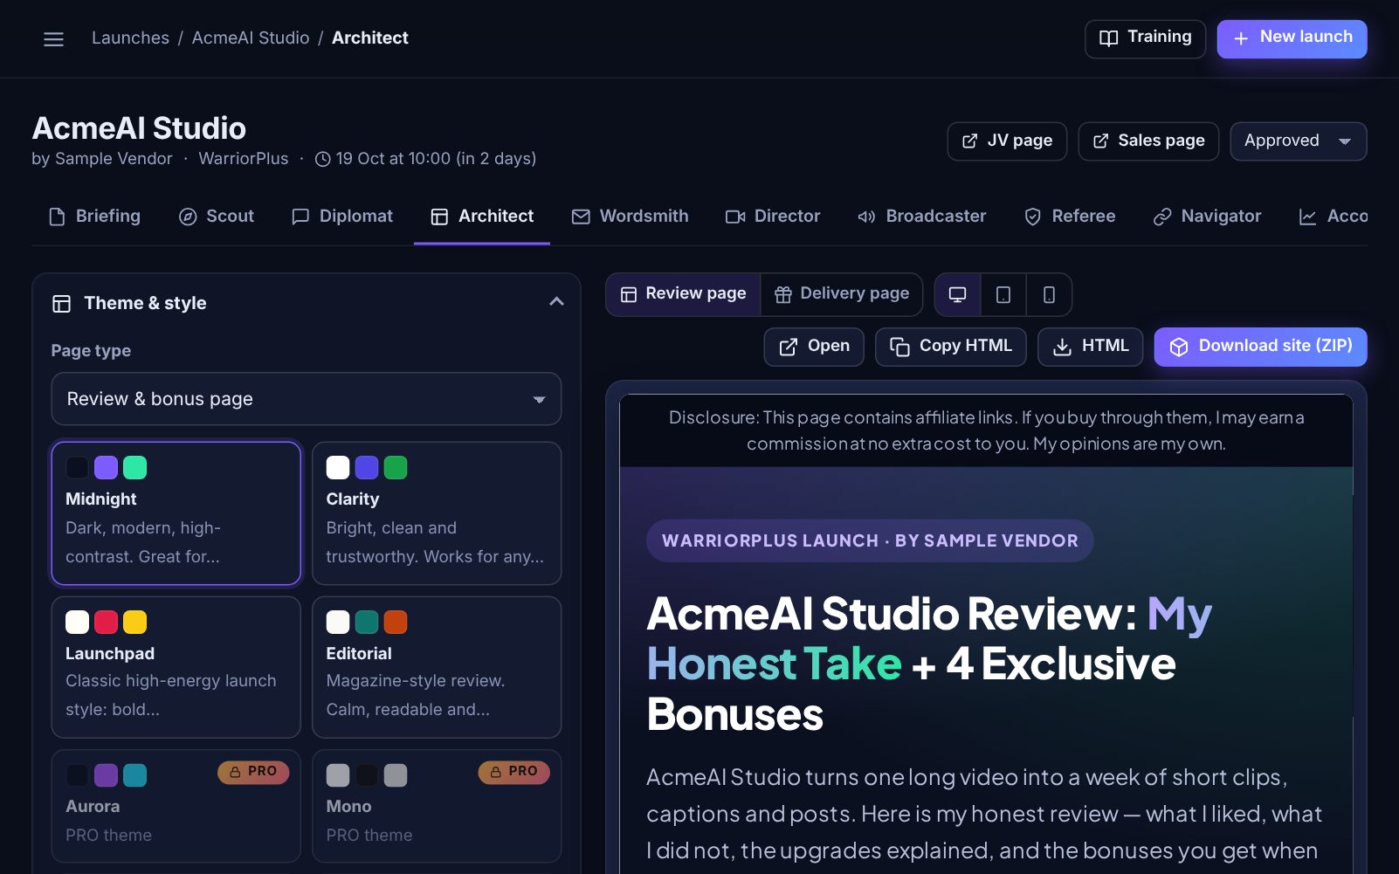Viewport: 1399px width, 874px height.
Task: Select desktop preview device icon
Action: click(x=957, y=295)
